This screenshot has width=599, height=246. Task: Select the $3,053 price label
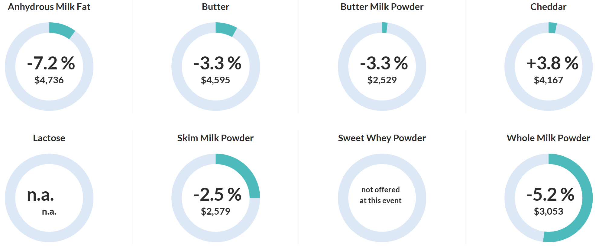pyautogui.click(x=549, y=211)
